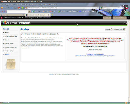Click the Joomla! logo in the installer header
The width and height of the screenshot is (130, 104).
pos(10,23)
